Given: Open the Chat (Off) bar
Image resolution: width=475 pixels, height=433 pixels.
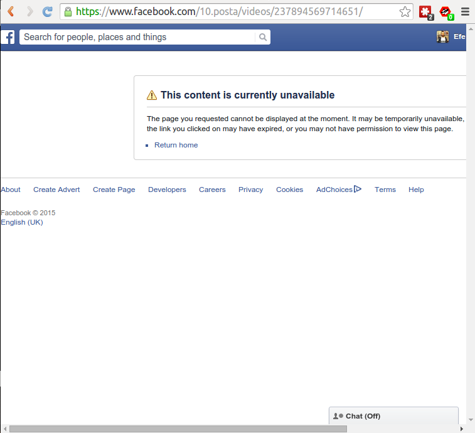Looking at the screenshot, I should (x=393, y=415).
